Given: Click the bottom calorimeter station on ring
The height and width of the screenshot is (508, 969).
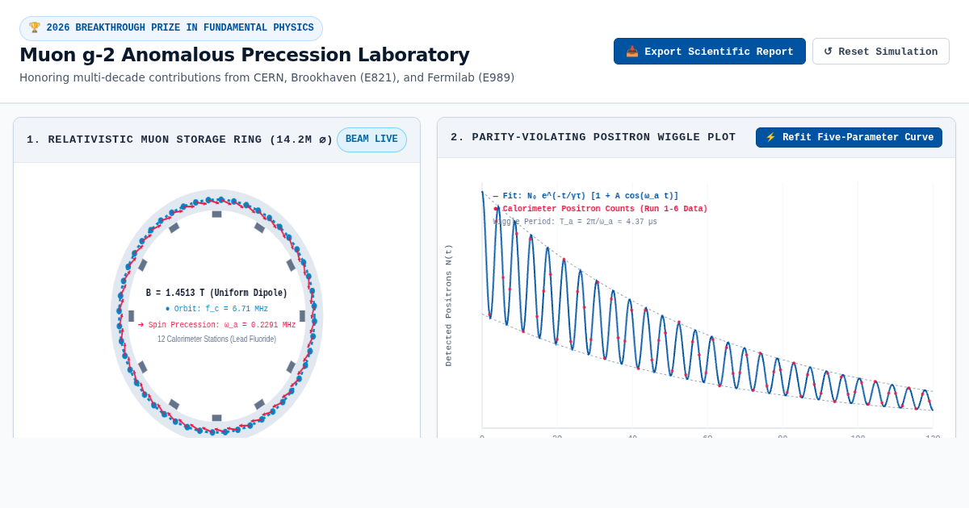Looking at the screenshot, I should 216,418.
